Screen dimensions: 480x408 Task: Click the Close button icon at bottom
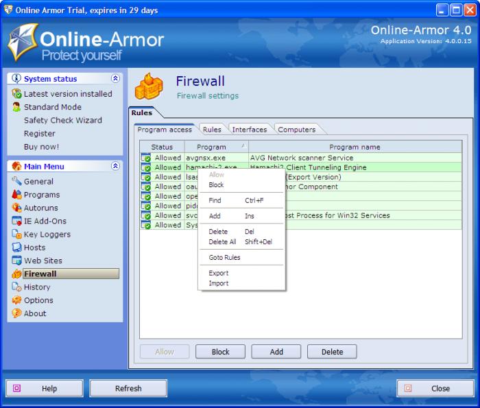(408, 388)
